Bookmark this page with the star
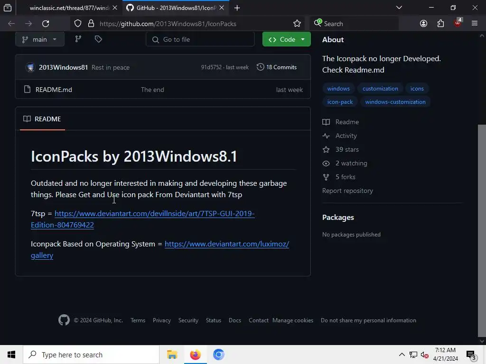Screen dimensions: 486x364 pos(297,24)
